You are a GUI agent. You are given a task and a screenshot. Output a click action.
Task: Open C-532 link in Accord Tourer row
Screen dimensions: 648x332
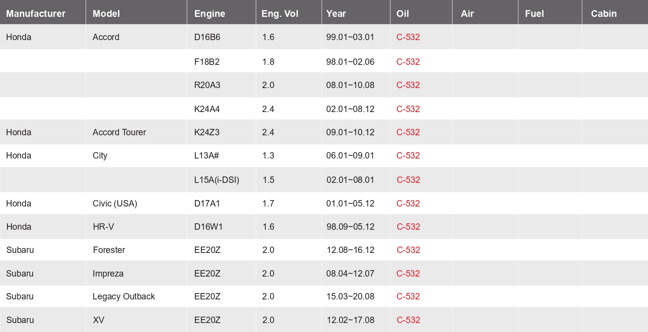[x=408, y=132]
